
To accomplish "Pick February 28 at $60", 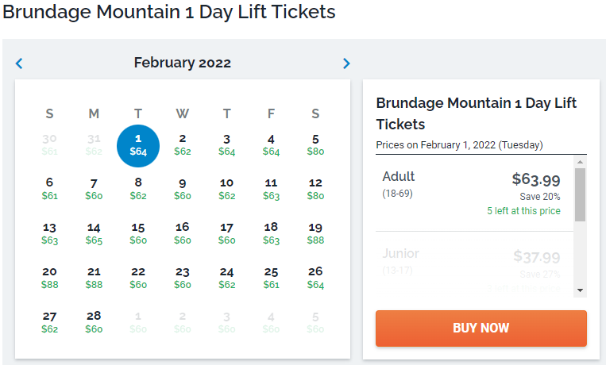I will click(x=94, y=321).
